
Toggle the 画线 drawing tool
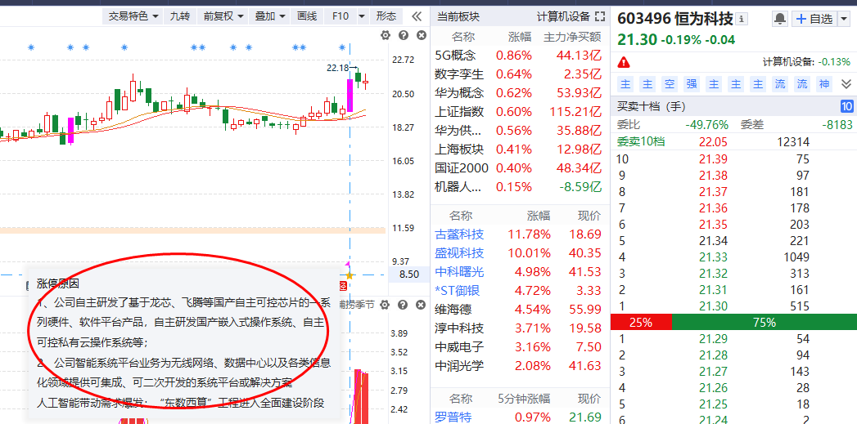click(x=307, y=16)
